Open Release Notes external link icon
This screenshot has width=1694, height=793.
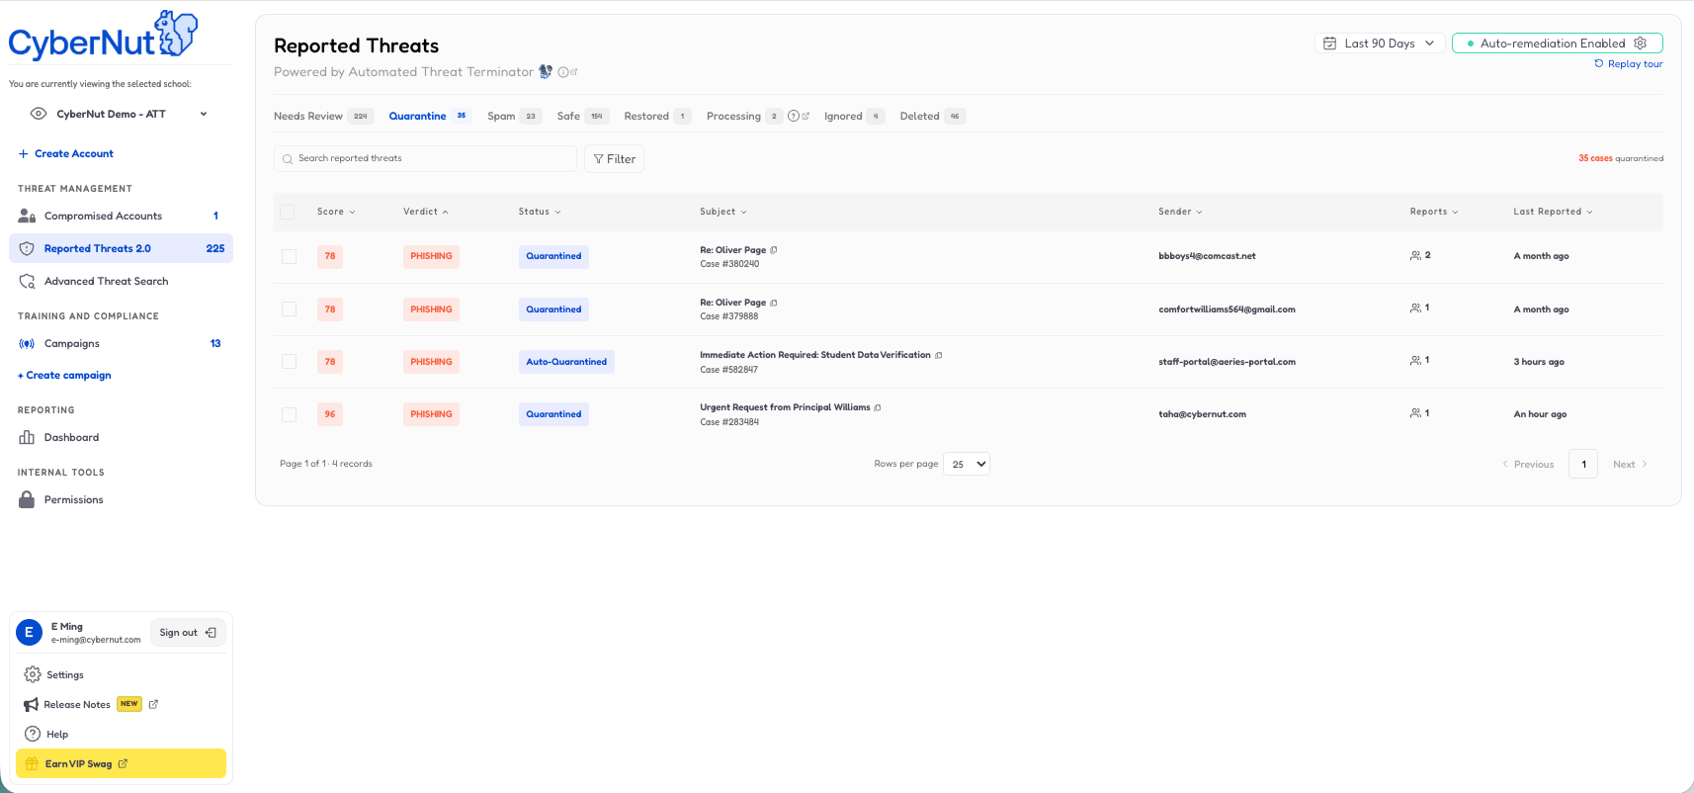(153, 704)
